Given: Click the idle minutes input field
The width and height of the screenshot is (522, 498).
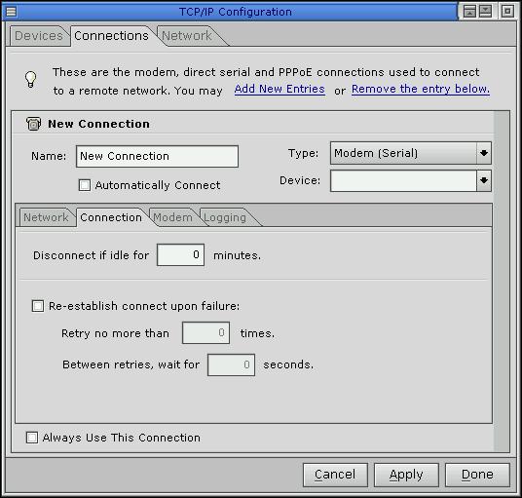Looking at the screenshot, I should click(x=180, y=254).
